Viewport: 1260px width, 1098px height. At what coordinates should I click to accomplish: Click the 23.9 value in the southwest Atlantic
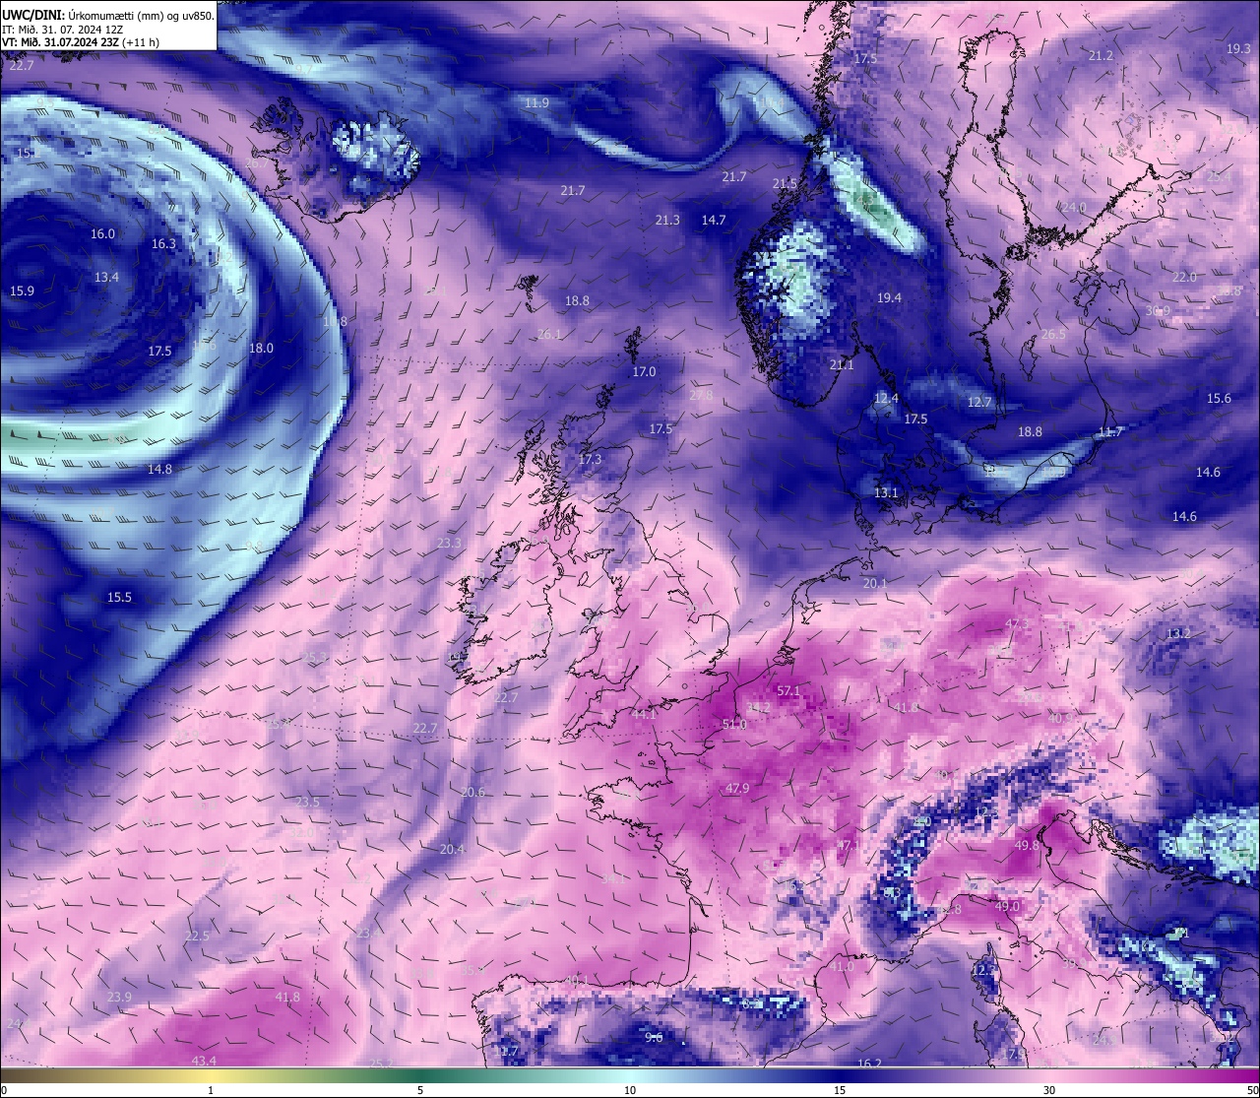point(119,997)
